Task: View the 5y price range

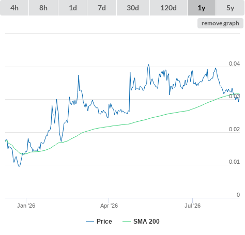Action: point(231,8)
